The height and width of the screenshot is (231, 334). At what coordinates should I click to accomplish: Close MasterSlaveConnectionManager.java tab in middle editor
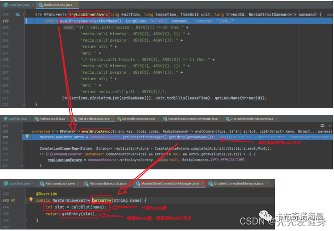click(x=221, y=119)
